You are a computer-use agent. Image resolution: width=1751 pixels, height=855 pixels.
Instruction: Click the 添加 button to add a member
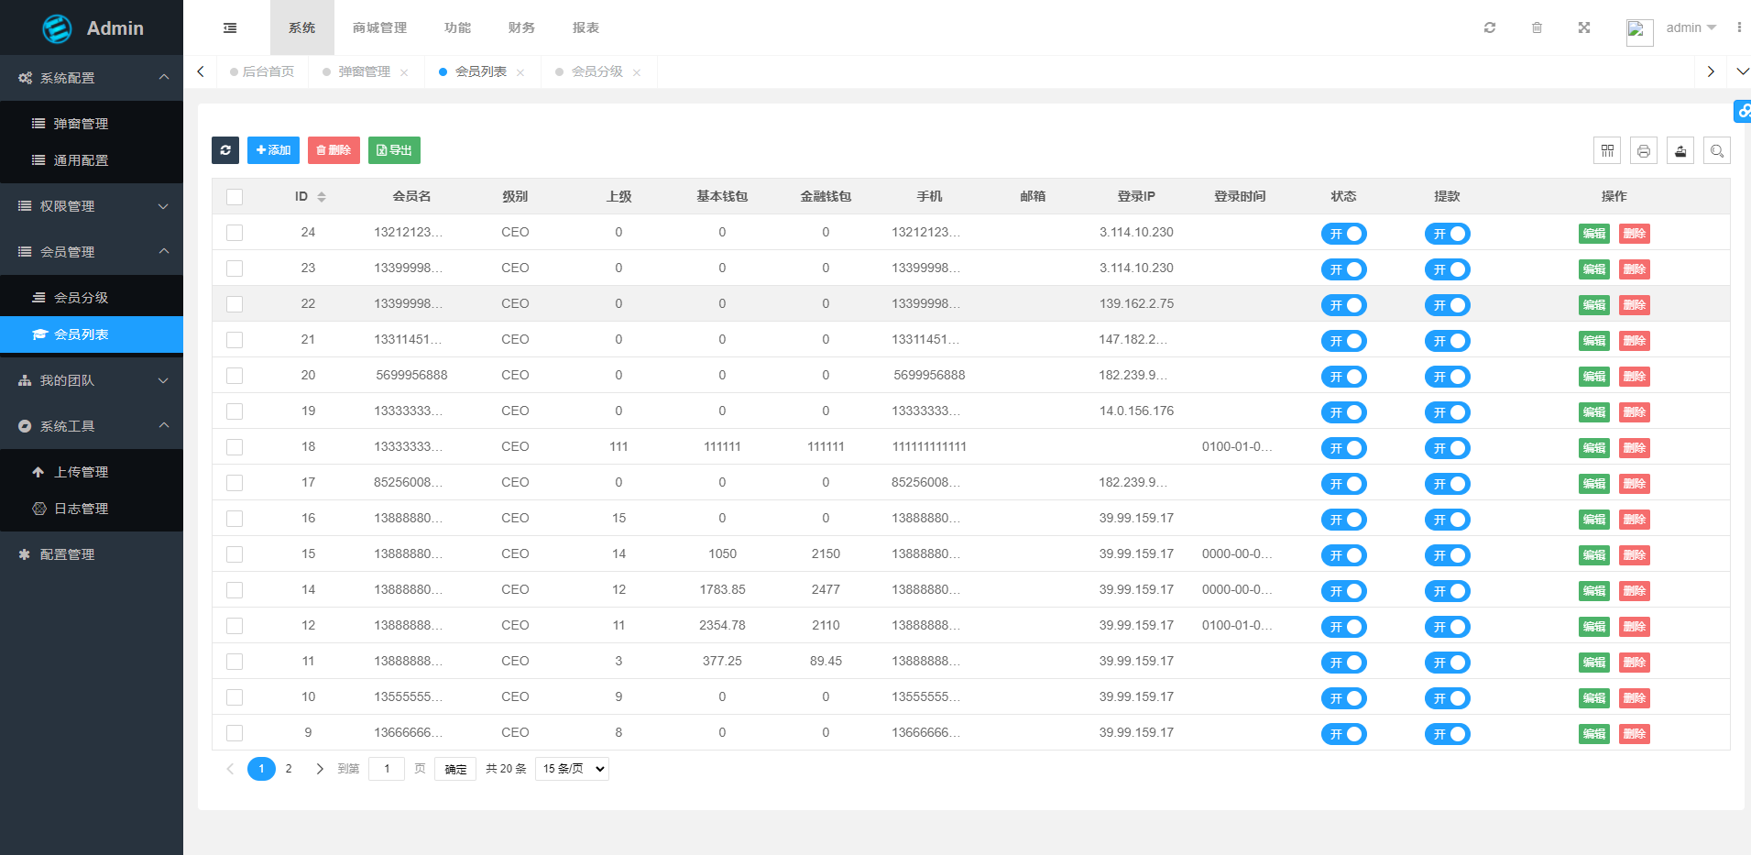click(273, 150)
